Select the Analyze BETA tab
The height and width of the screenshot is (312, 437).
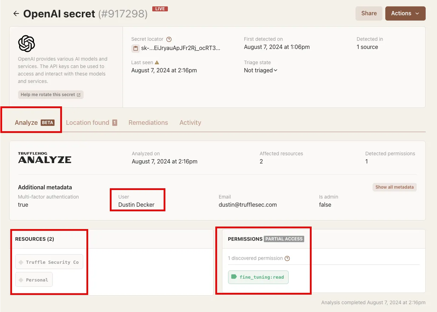[x=34, y=123]
